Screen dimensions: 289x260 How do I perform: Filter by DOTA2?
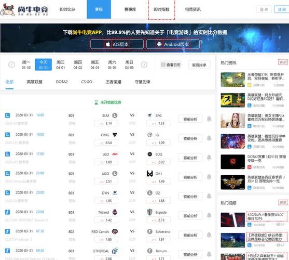point(62,82)
